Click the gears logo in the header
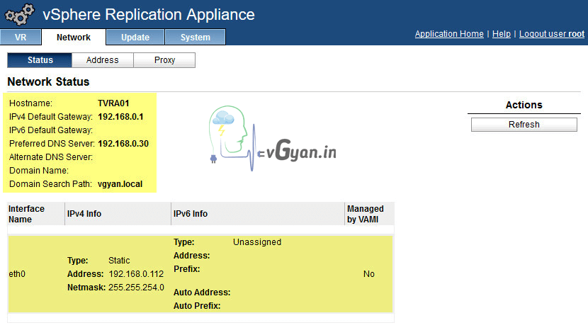This screenshot has height=335, width=588. tap(20, 14)
